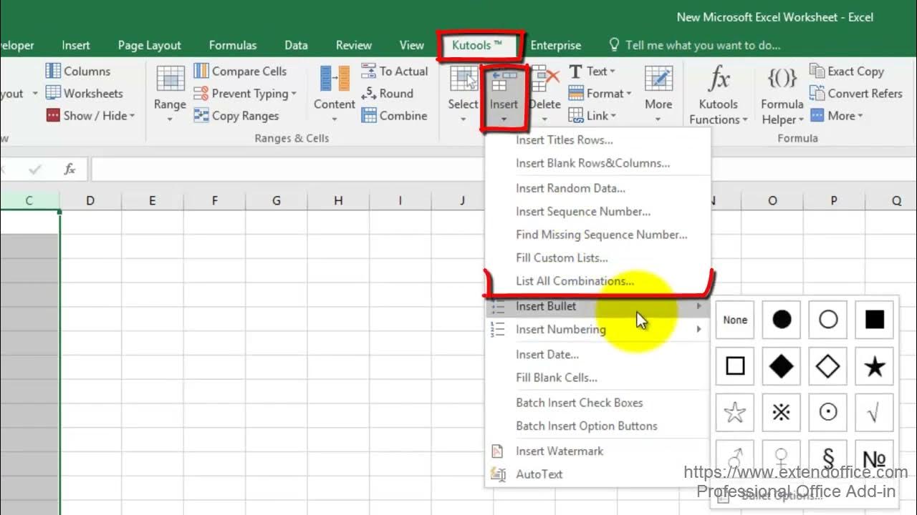Select the check mark (√) bullet
Image resolution: width=917 pixels, height=515 pixels.
point(875,413)
